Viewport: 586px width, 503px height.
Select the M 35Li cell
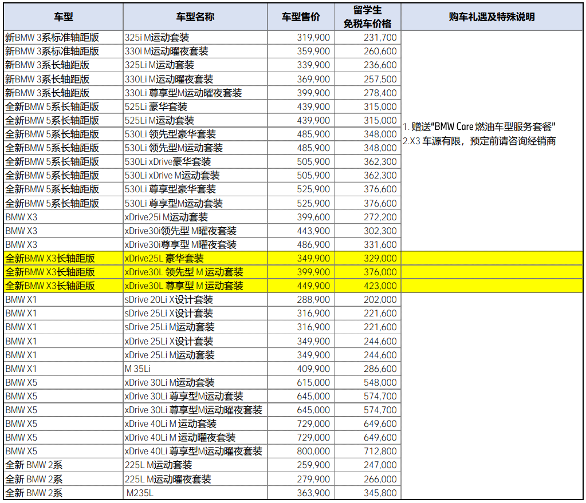click(195, 369)
